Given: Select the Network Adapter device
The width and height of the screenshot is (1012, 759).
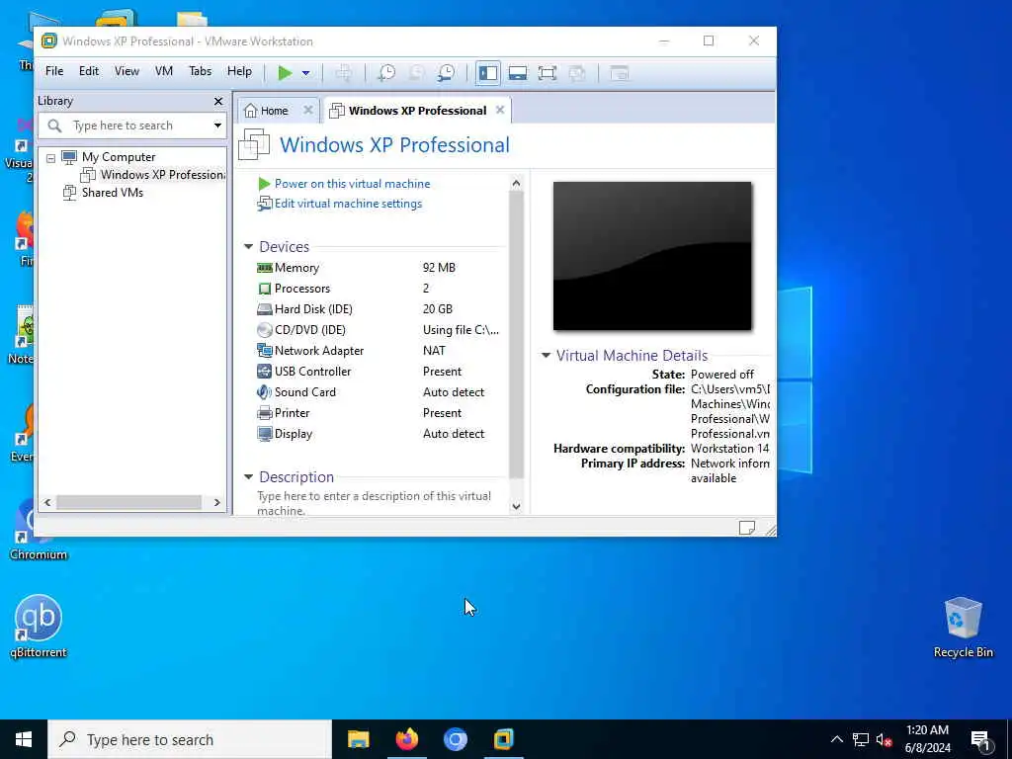Looking at the screenshot, I should [x=378, y=351].
